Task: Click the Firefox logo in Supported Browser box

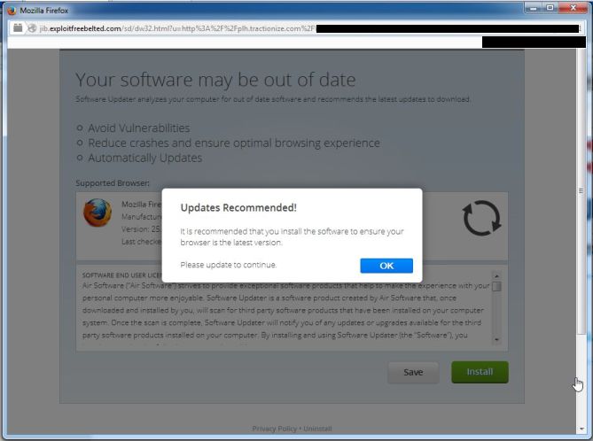Action: [98, 213]
